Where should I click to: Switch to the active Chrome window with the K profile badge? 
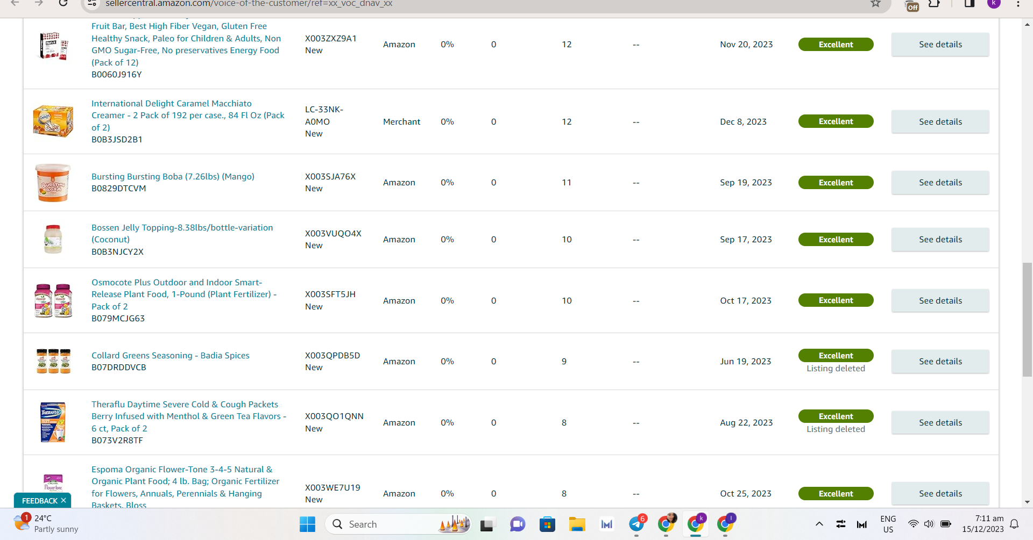click(x=696, y=523)
